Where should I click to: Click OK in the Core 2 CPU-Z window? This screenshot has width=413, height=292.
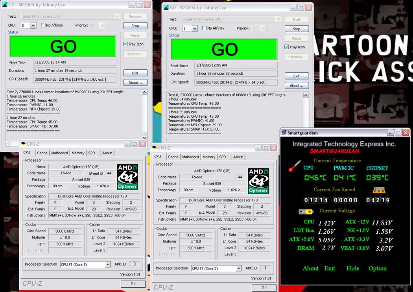(x=264, y=288)
